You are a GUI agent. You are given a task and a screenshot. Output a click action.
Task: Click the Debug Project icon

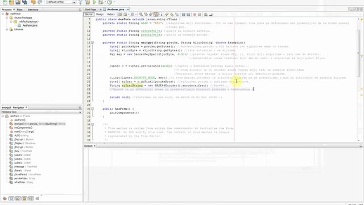pyautogui.click(x=101, y=2)
